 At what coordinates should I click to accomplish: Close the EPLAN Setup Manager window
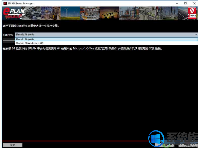[194, 3]
